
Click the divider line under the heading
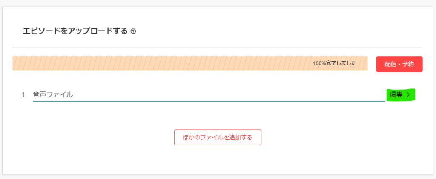tap(218, 48)
